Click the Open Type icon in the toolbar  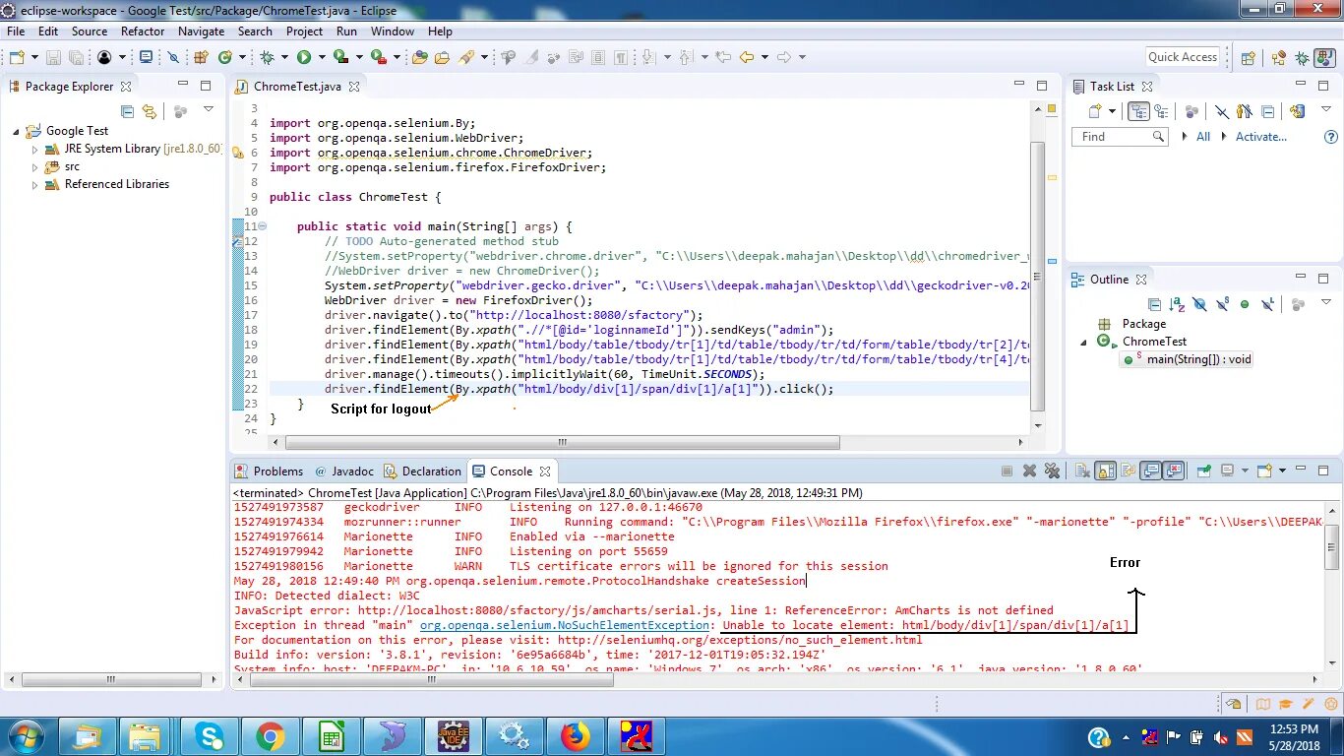point(419,57)
